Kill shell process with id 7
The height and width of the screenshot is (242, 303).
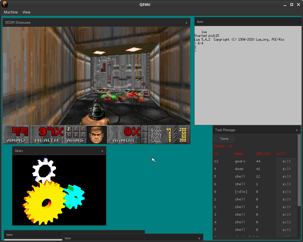(x=287, y=230)
